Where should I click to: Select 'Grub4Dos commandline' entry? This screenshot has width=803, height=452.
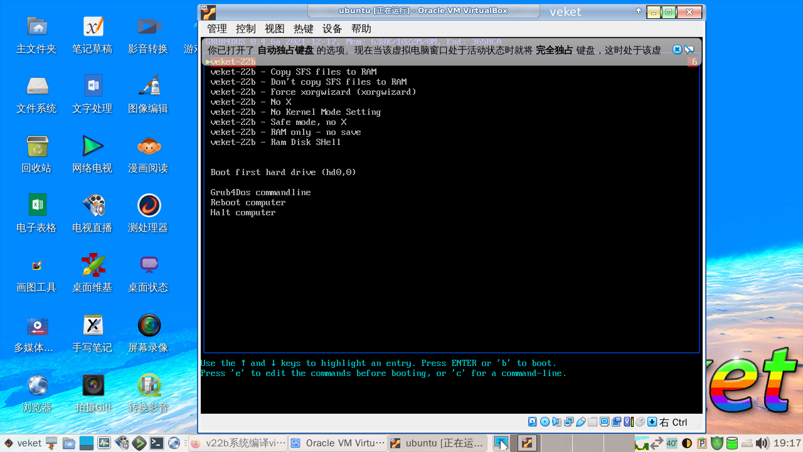(261, 192)
